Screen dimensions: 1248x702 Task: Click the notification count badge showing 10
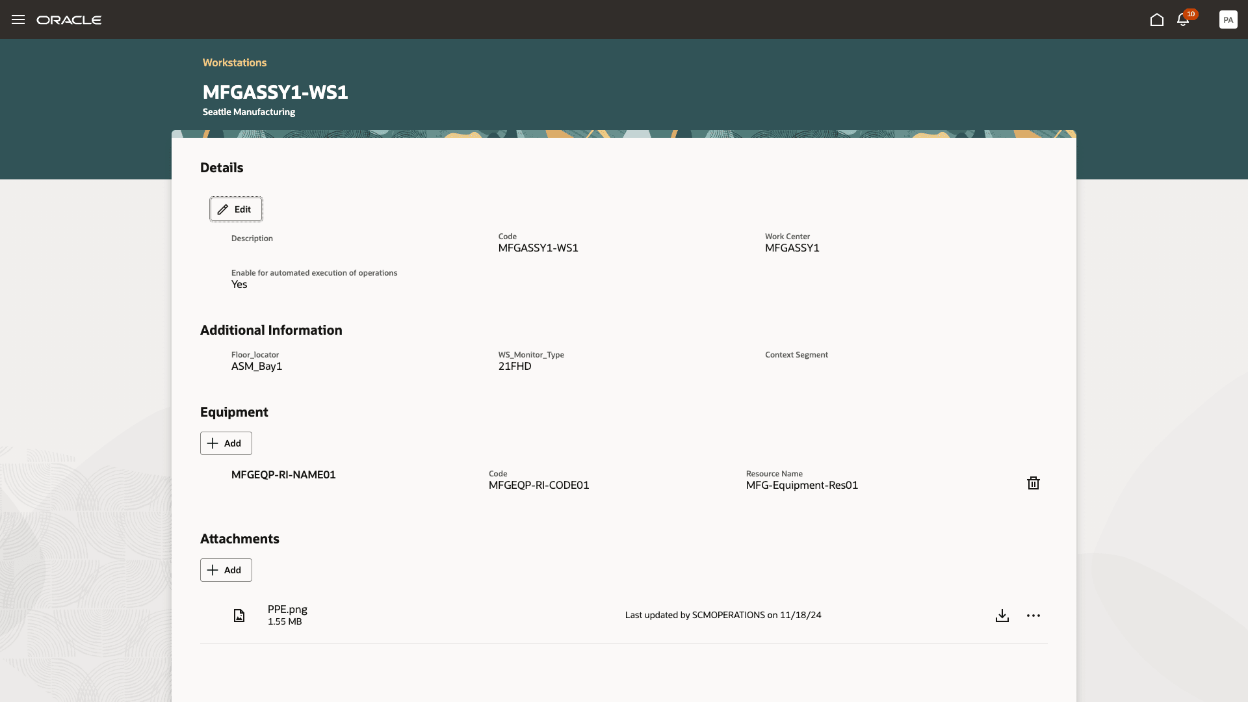(1191, 14)
